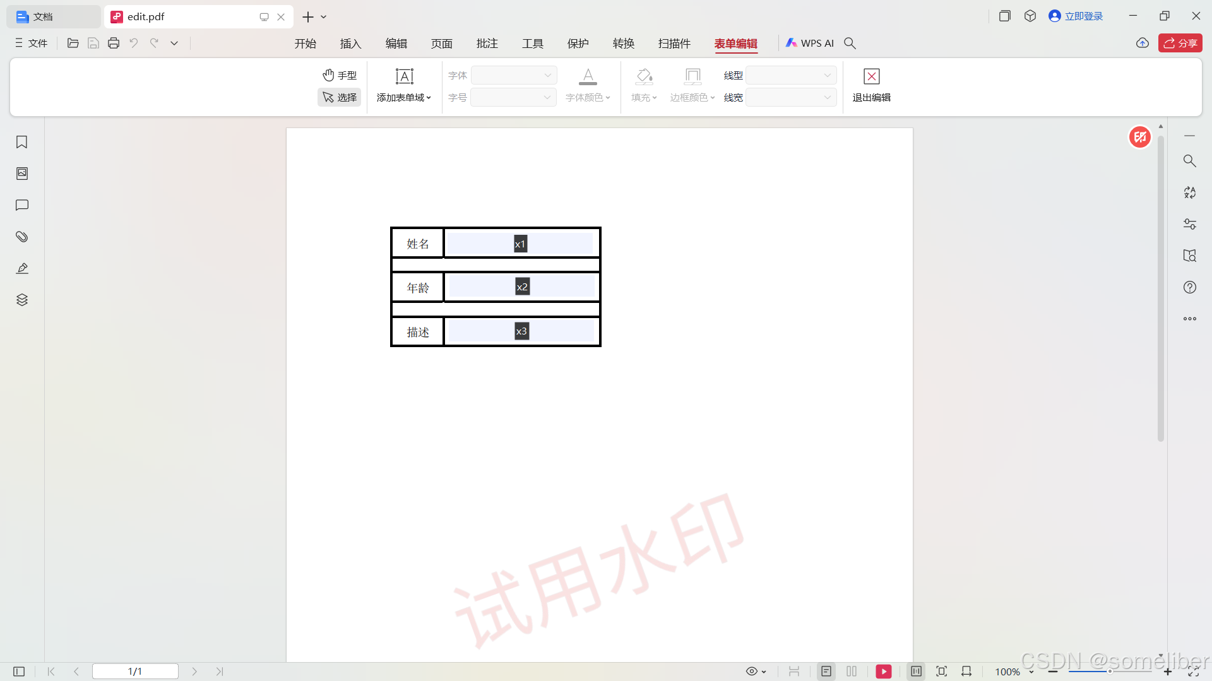Open the settings sliders in right sidebar
This screenshot has width=1212, height=681.
pos(1190,224)
